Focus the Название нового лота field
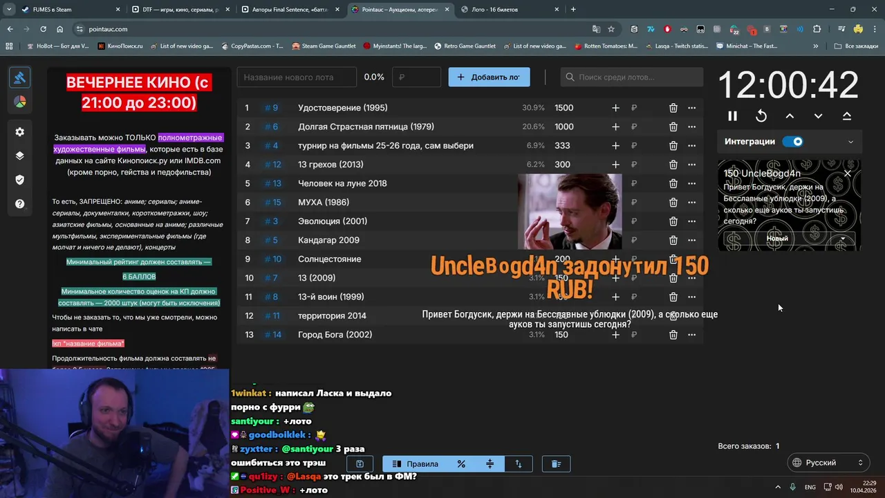885x498 pixels. [x=297, y=77]
